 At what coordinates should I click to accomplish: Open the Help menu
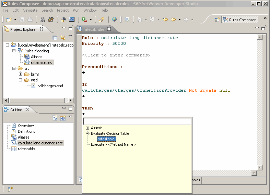104,10
